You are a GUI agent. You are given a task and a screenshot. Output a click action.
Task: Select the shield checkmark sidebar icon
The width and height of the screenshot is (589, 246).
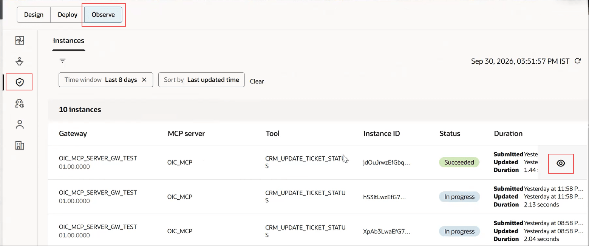tap(20, 82)
